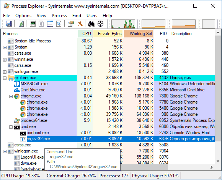Expand the wininit.exe tree node
Image resolution: width=222 pixels, height=180 pixels.
click(5, 60)
